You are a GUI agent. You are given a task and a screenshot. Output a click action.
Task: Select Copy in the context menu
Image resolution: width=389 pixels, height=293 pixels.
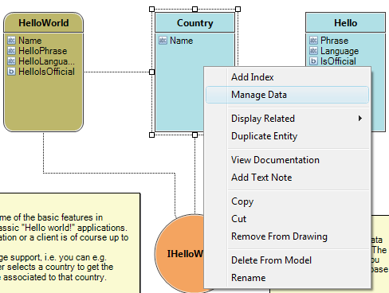click(x=287, y=201)
